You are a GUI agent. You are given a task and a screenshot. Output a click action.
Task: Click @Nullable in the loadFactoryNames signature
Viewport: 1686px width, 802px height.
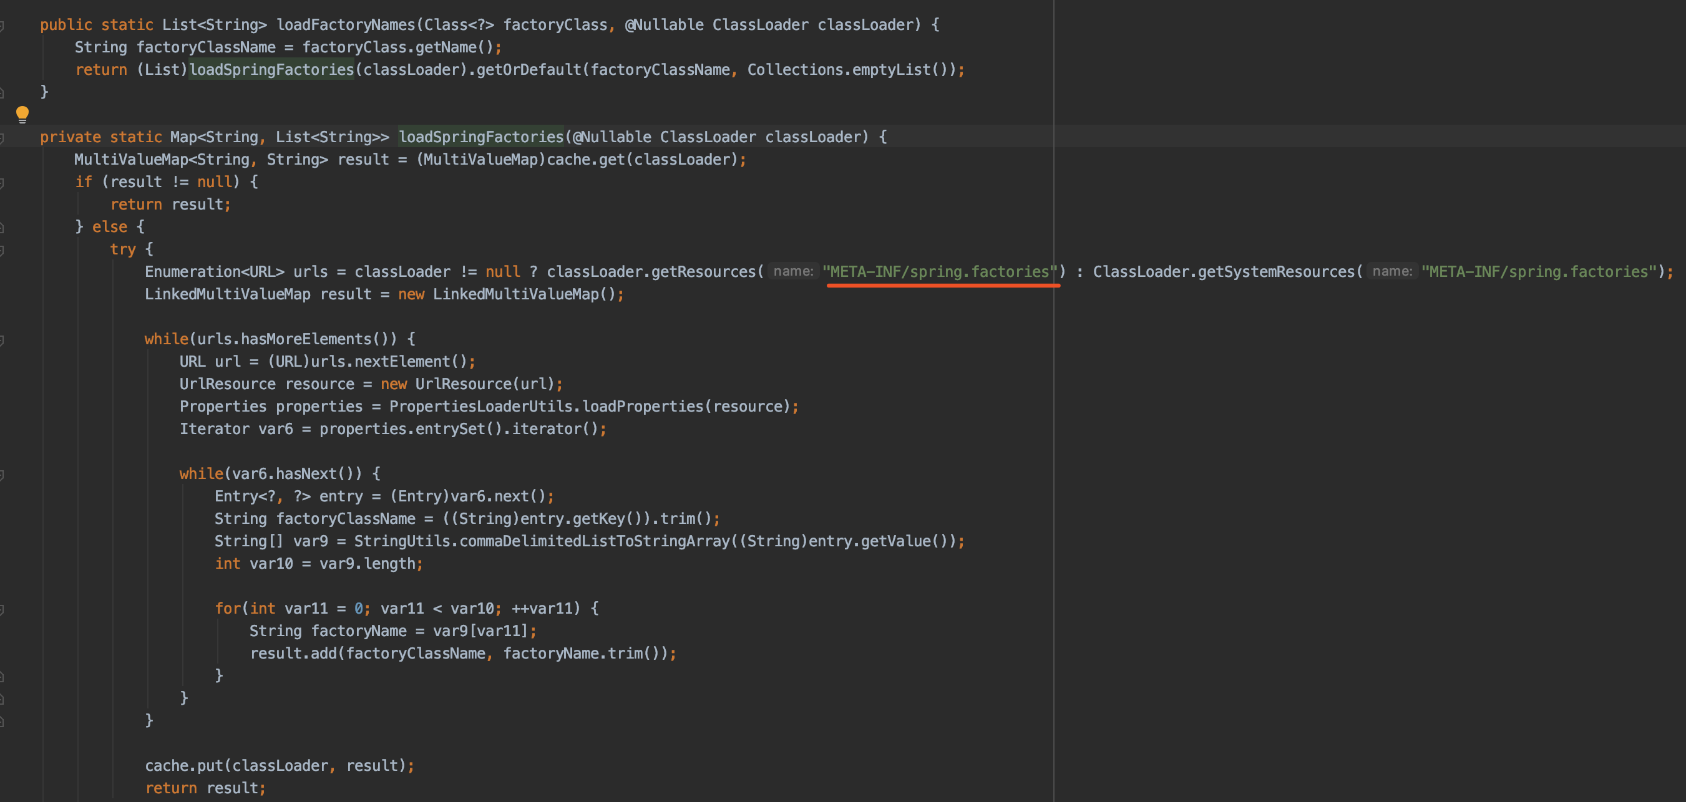pos(665,25)
